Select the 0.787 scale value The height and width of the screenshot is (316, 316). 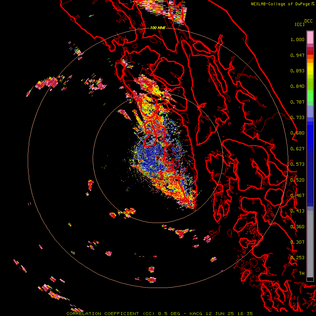(x=297, y=102)
